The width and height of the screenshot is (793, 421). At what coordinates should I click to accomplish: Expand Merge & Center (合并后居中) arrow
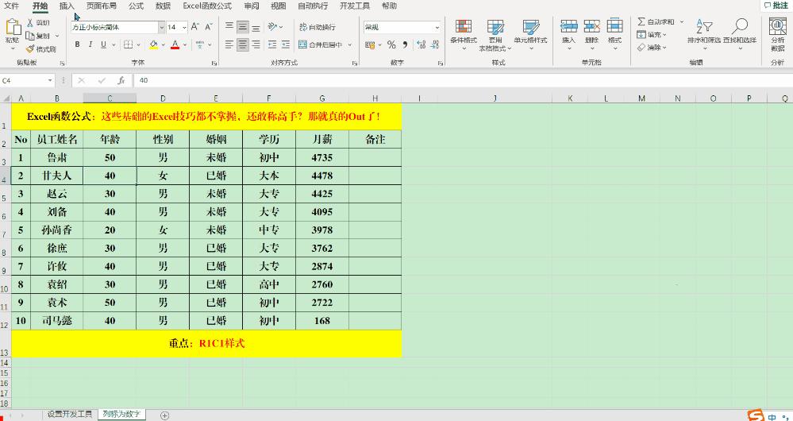(x=349, y=45)
